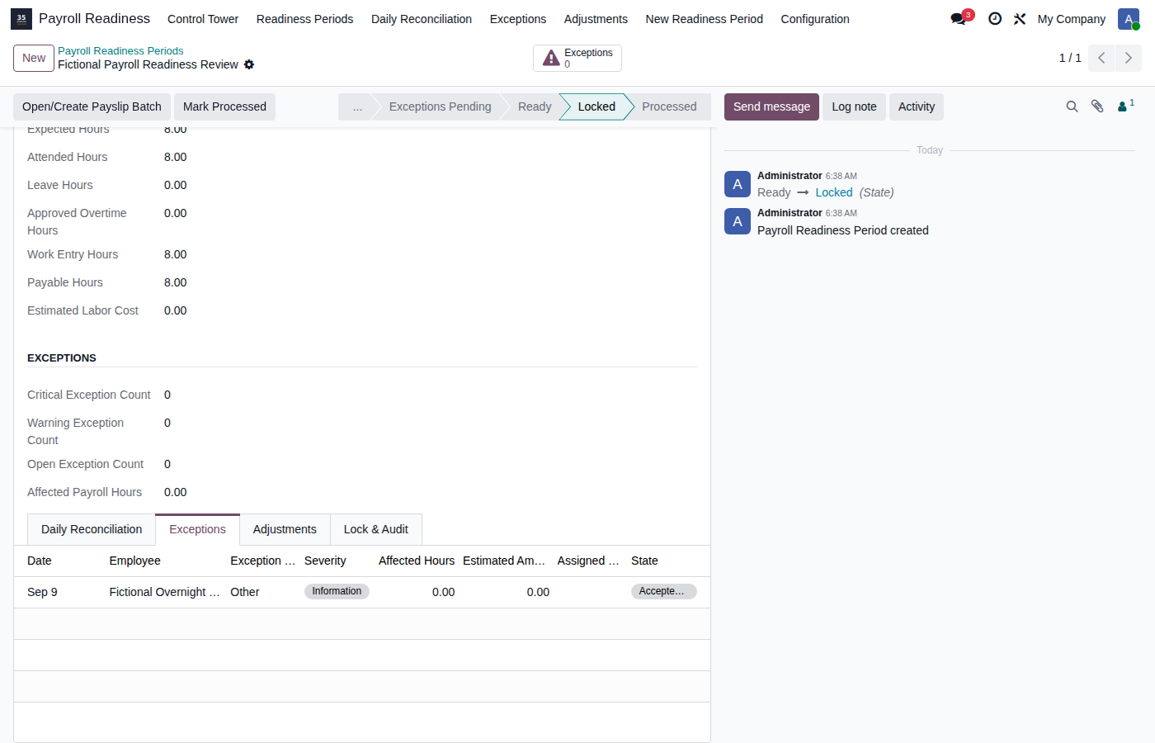The width and height of the screenshot is (1155, 743).
Task: Switch to the Adjustments notebook tab
Action: (285, 529)
